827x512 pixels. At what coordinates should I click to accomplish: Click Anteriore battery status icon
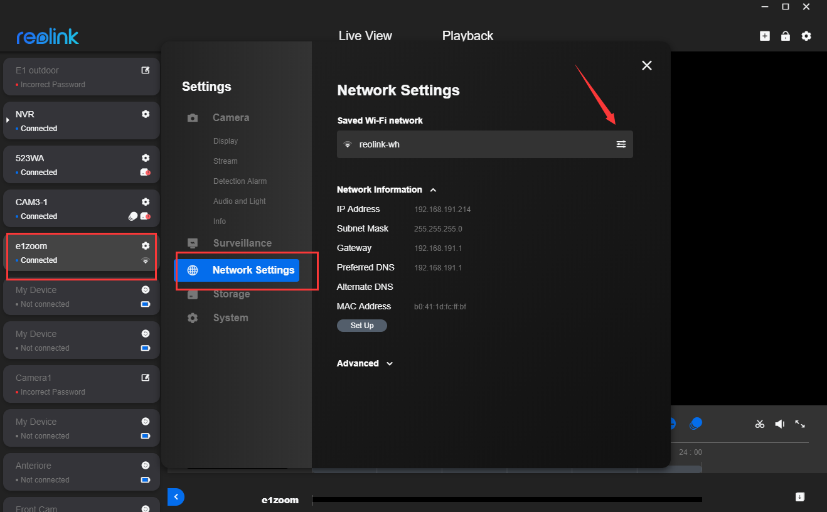(146, 480)
